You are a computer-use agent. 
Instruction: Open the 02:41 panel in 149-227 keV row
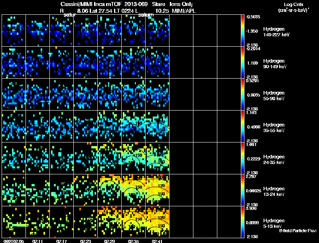click(157, 31)
